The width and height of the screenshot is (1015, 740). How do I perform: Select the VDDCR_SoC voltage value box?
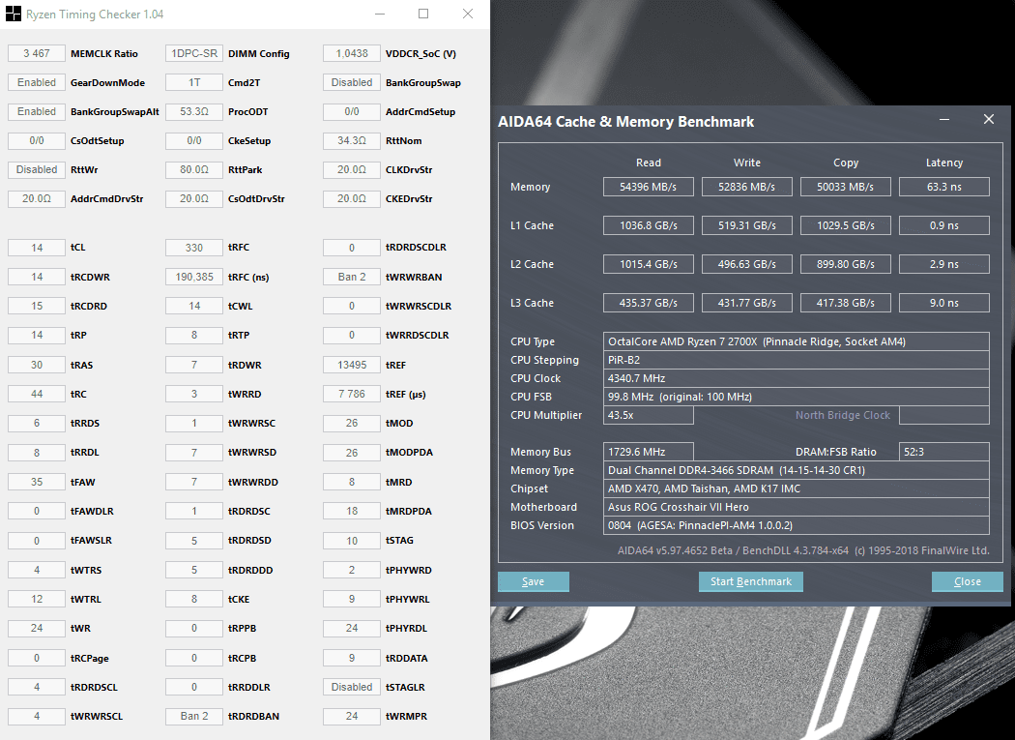(352, 53)
